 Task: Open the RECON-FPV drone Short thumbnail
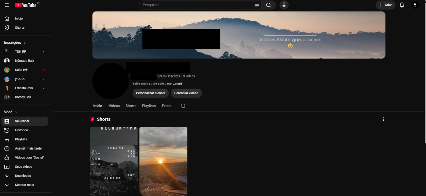tap(114, 161)
